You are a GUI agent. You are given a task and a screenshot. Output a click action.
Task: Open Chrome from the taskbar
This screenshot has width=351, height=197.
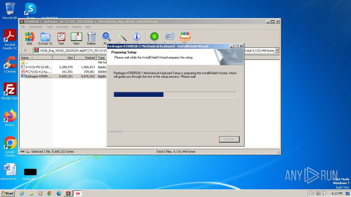pyautogui.click(x=50, y=193)
